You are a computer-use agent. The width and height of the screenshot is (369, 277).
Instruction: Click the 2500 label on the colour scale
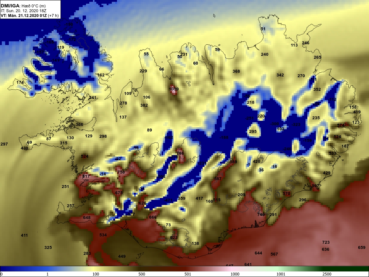coord(327,274)
